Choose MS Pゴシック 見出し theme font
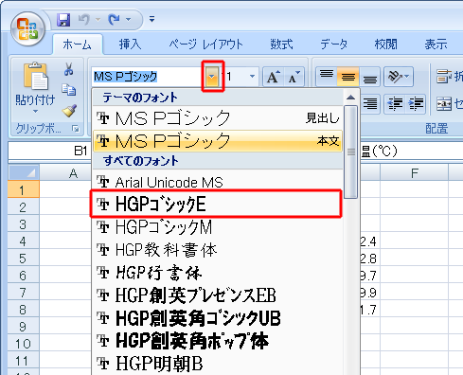The width and height of the screenshot is (463, 375). point(218,118)
